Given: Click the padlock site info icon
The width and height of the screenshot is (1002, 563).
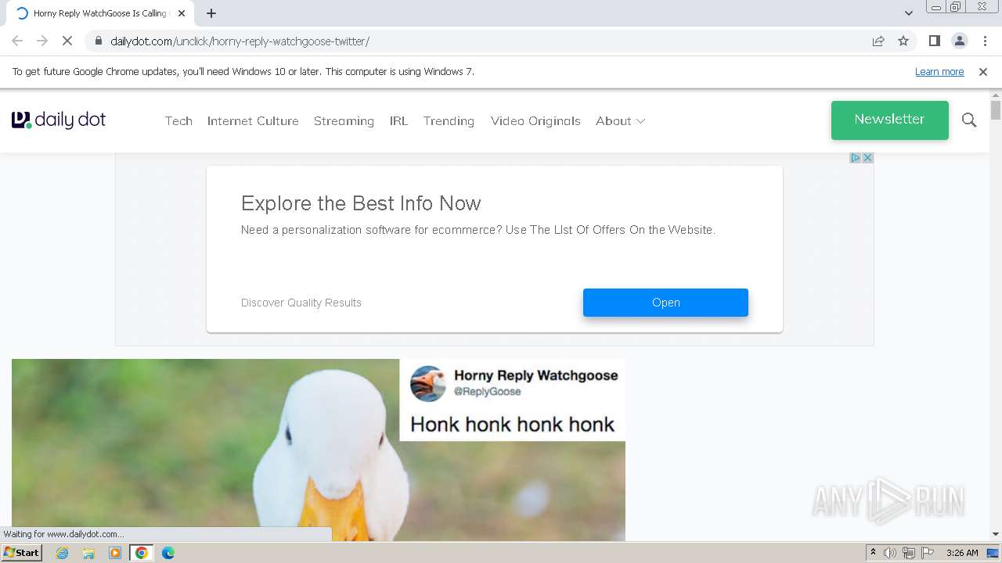Looking at the screenshot, I should point(98,41).
